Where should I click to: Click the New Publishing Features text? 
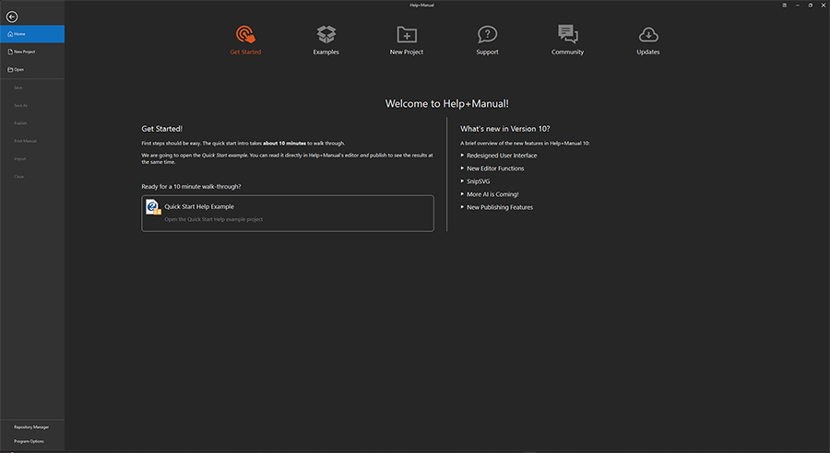coord(500,207)
